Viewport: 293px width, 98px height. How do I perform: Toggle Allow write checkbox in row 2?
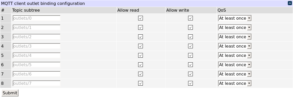[x=190, y=27]
